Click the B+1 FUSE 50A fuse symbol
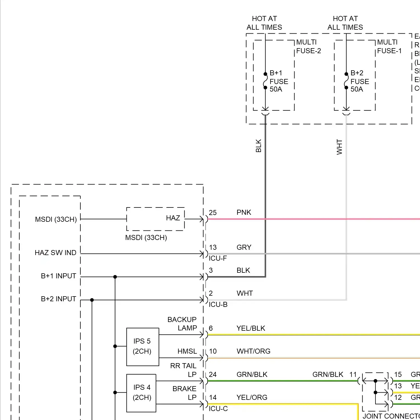 pos(265,81)
